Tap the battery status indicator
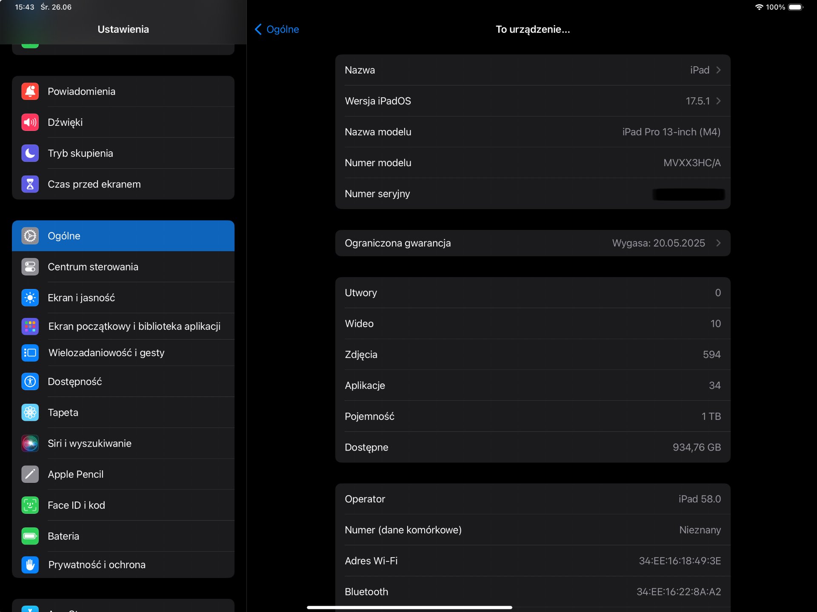 tap(796, 7)
